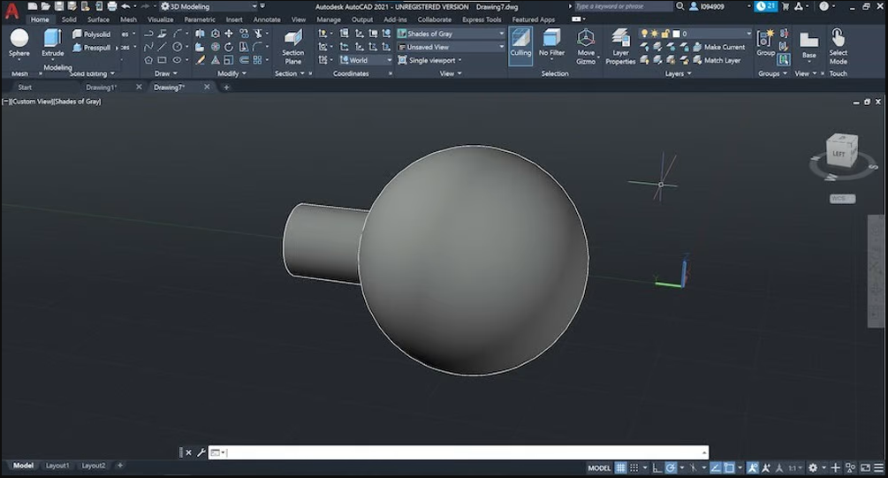Click signed-in user I094909
The image size is (888, 478).
707,6
